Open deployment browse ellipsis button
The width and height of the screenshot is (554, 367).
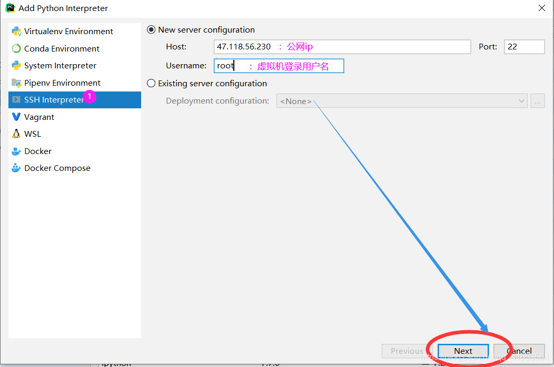tap(537, 101)
